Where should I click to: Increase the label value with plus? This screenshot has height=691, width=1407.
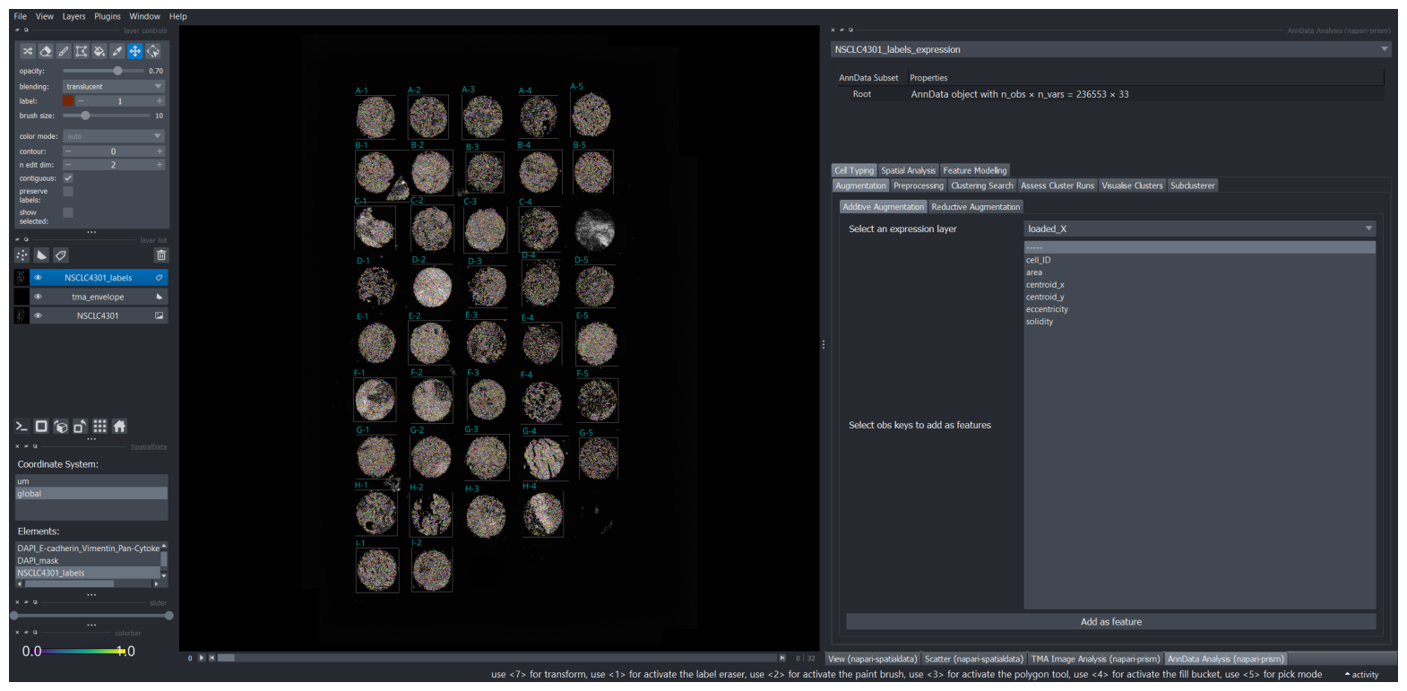(160, 101)
